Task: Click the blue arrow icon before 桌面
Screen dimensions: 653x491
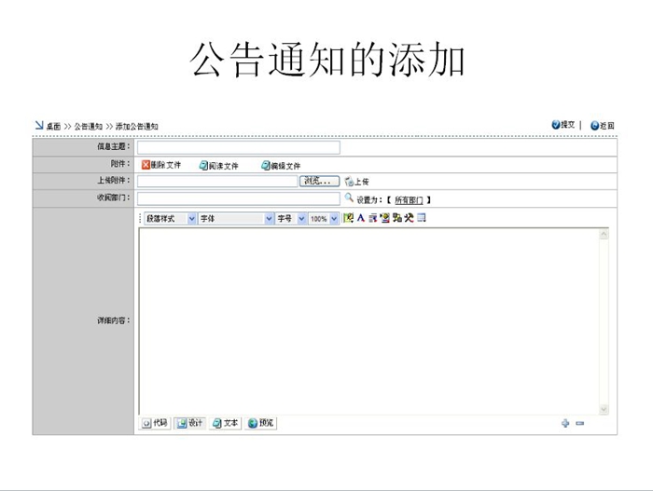Action: [39, 125]
